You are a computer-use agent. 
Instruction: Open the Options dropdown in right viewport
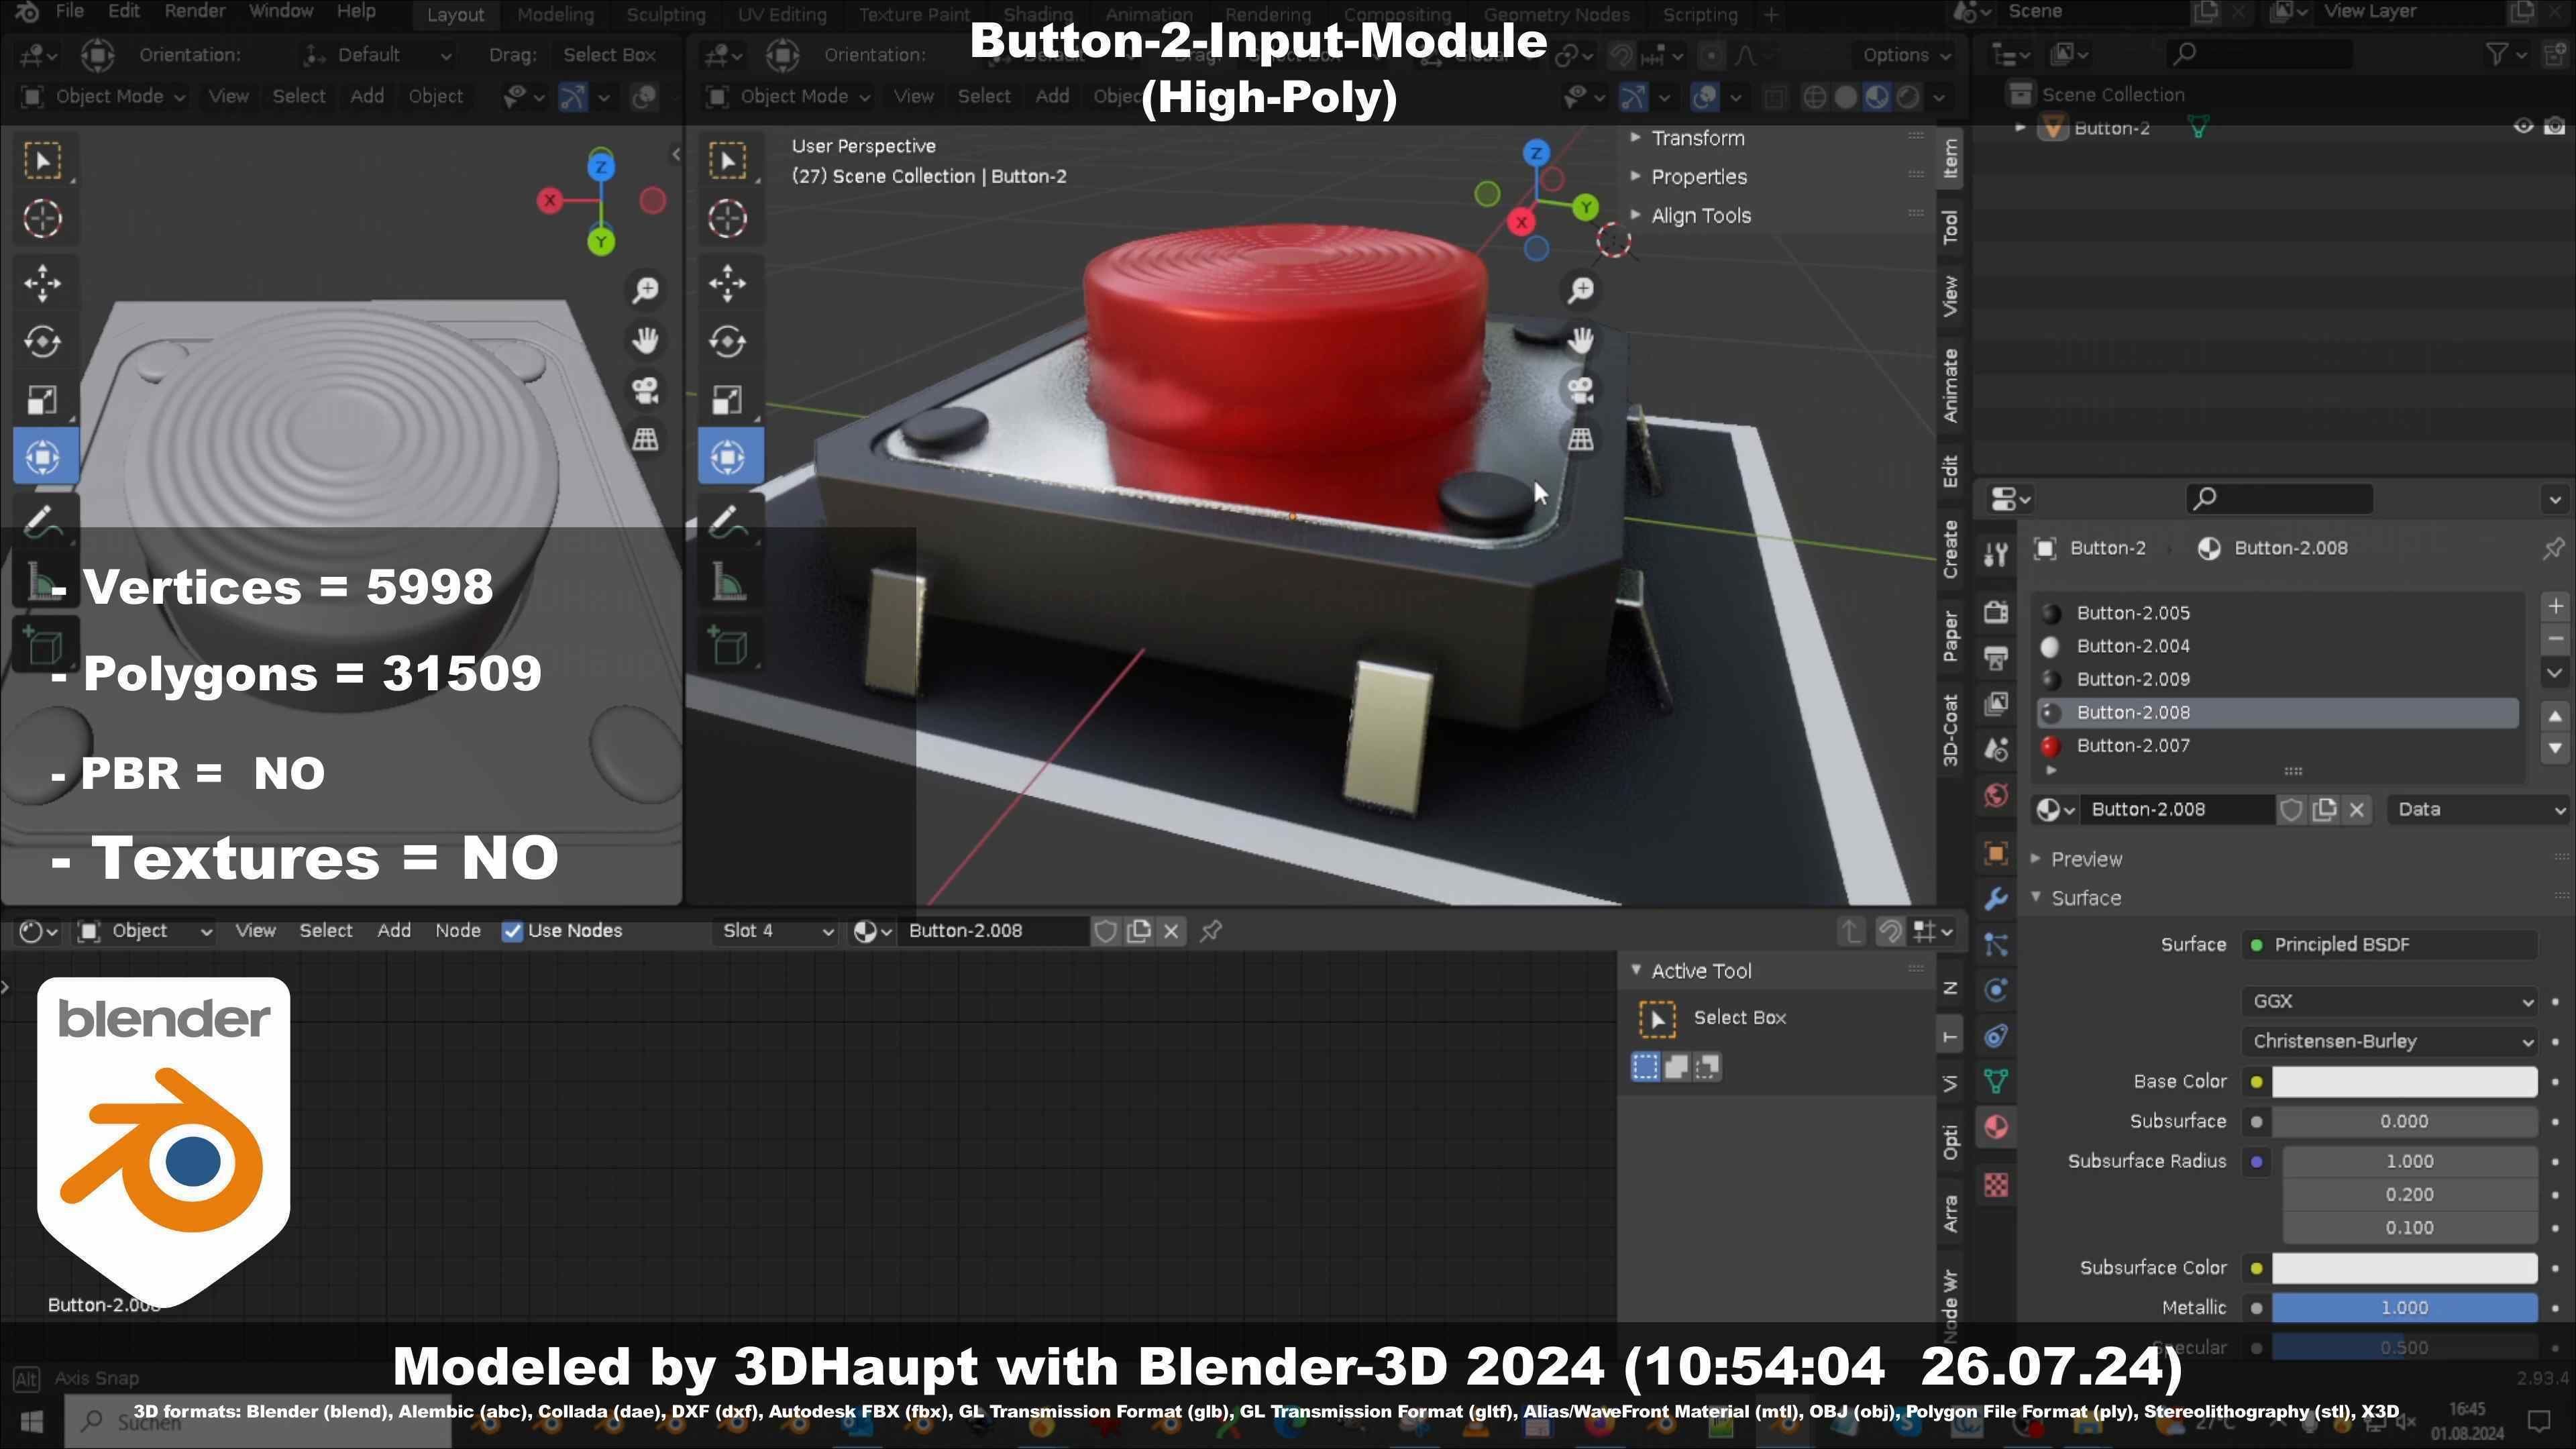pyautogui.click(x=1906, y=55)
